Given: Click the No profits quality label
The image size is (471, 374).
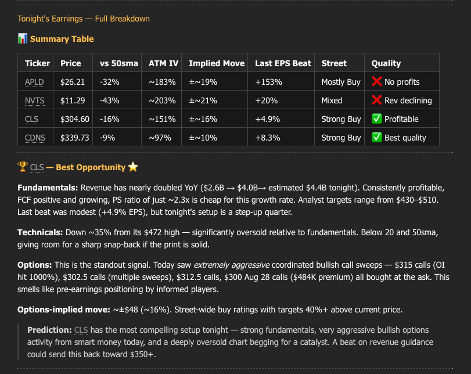Looking at the screenshot, I should point(402,82).
